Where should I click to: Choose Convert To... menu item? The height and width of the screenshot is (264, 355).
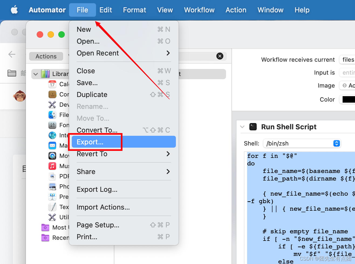click(124, 130)
